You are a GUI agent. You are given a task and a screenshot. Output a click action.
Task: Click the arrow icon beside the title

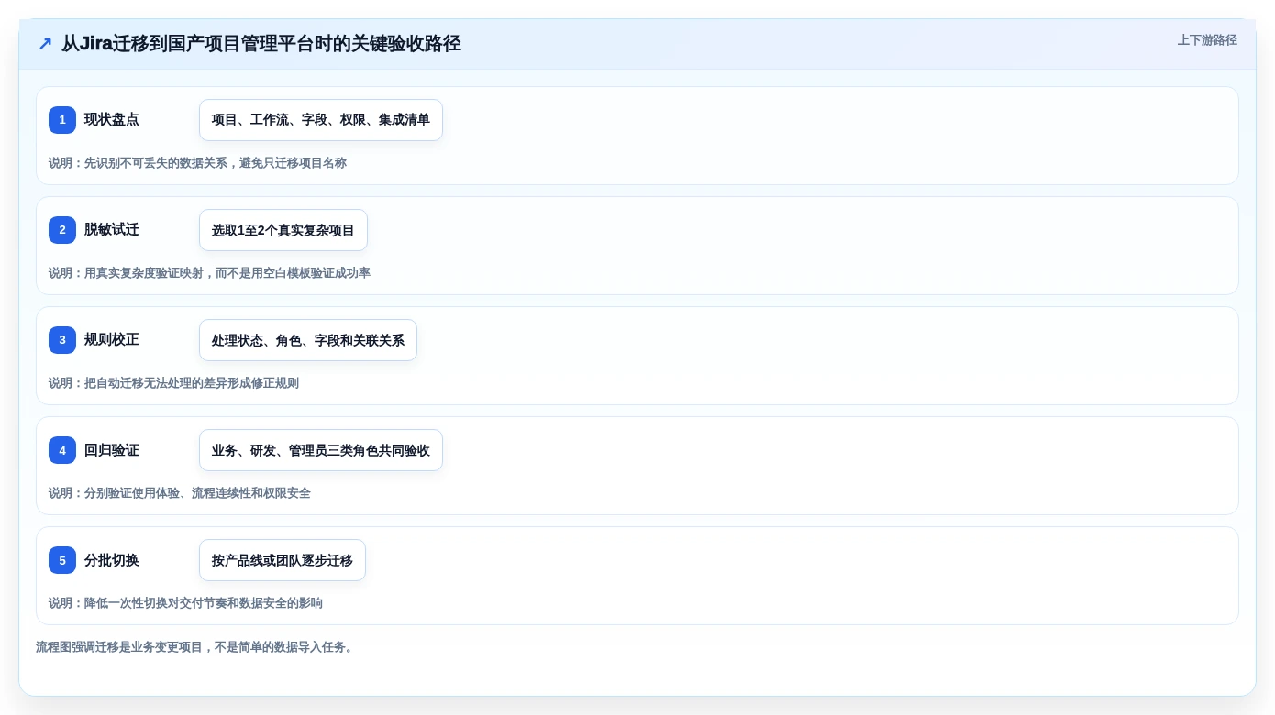tap(45, 44)
